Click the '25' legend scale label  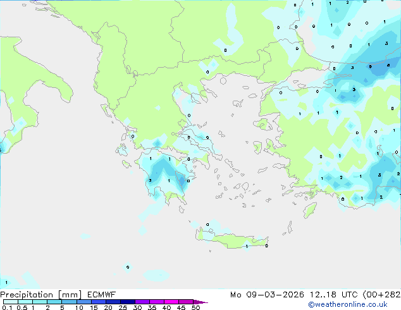coord(123,307)
